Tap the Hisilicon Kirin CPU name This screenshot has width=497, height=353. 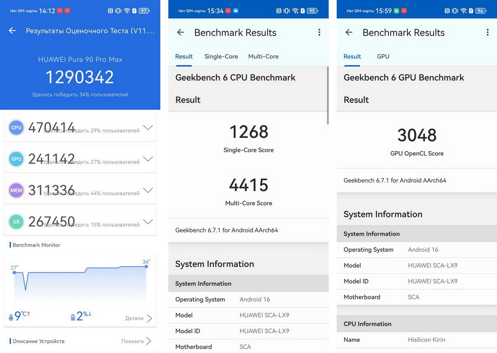click(x=427, y=340)
